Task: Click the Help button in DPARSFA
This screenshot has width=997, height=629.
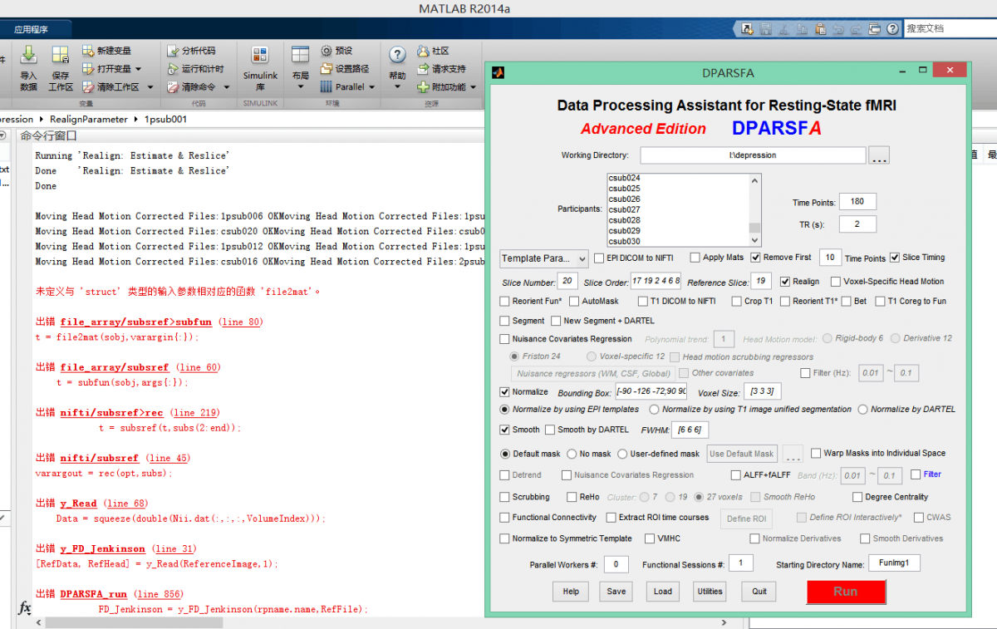Action: click(571, 592)
